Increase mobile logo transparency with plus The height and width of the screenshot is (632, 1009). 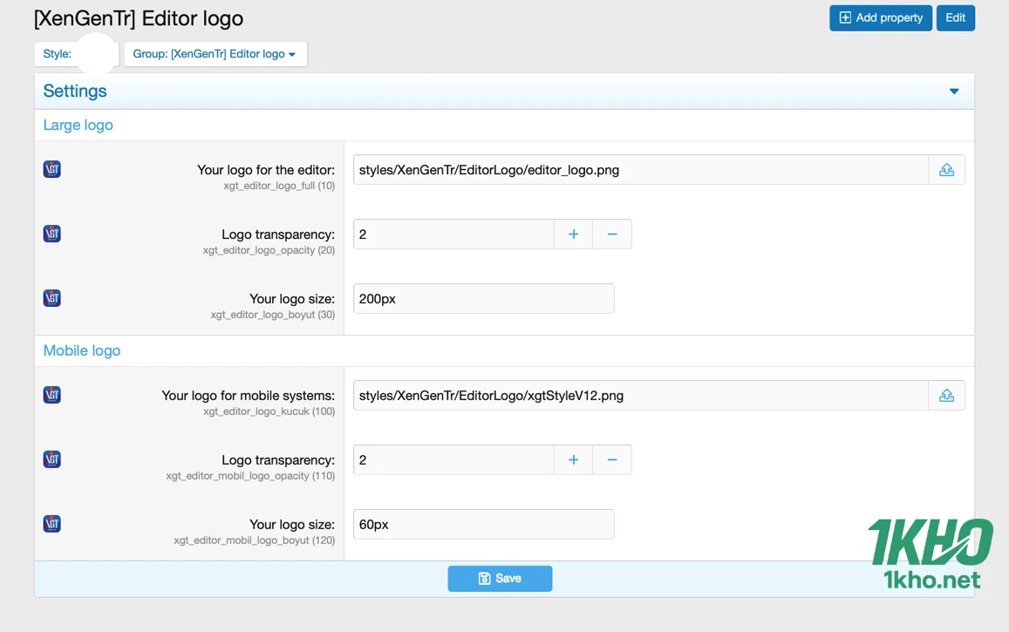tap(573, 460)
